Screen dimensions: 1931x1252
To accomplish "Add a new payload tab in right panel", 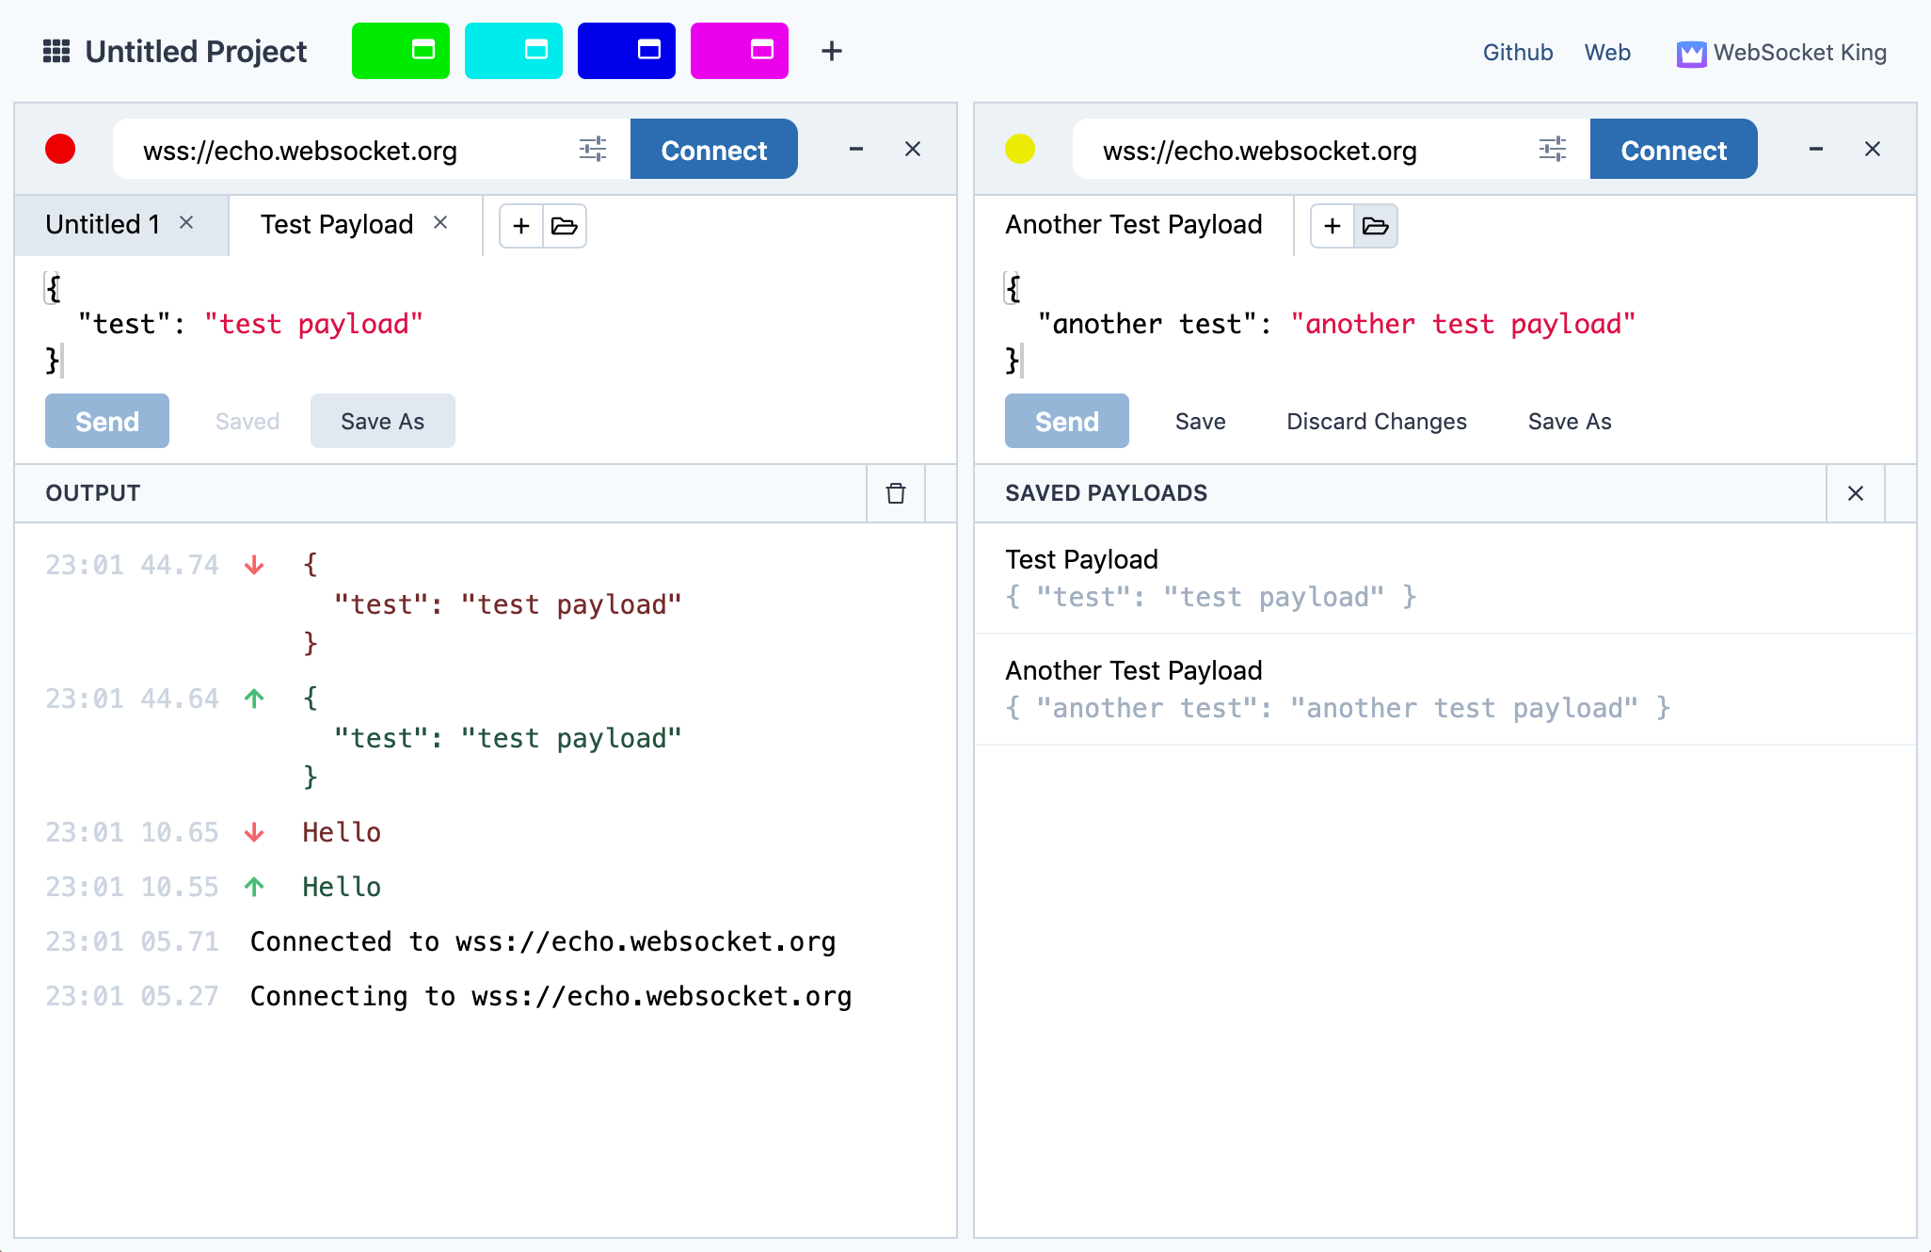I will click(x=1333, y=226).
